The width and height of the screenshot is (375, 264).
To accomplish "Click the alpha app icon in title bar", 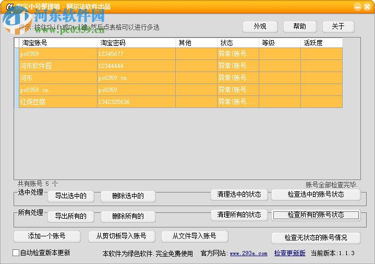I will click(x=9, y=7).
